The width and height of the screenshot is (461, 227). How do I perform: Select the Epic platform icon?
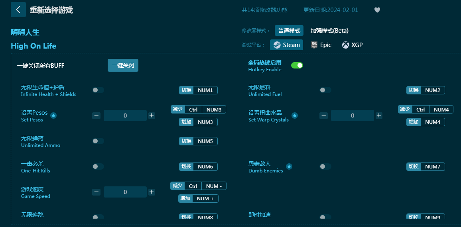click(x=314, y=45)
